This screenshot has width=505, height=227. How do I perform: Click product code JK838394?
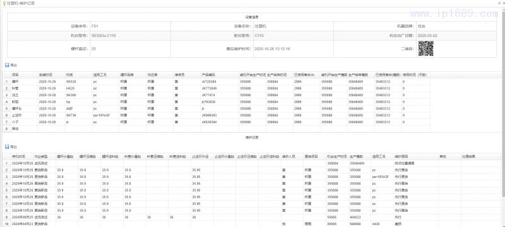[x=209, y=122]
